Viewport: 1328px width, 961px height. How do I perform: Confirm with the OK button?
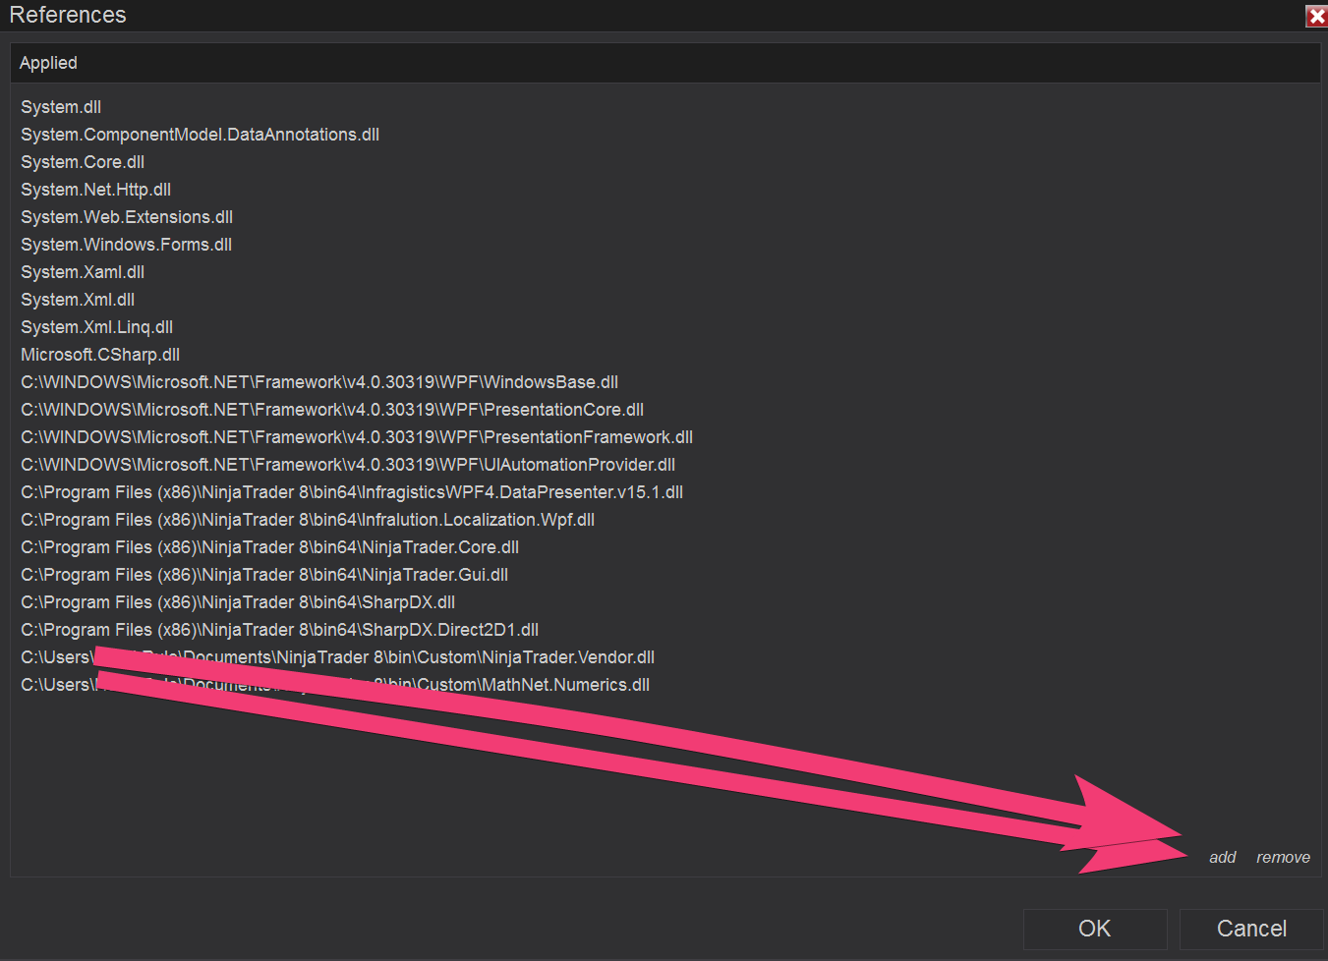1095,929
